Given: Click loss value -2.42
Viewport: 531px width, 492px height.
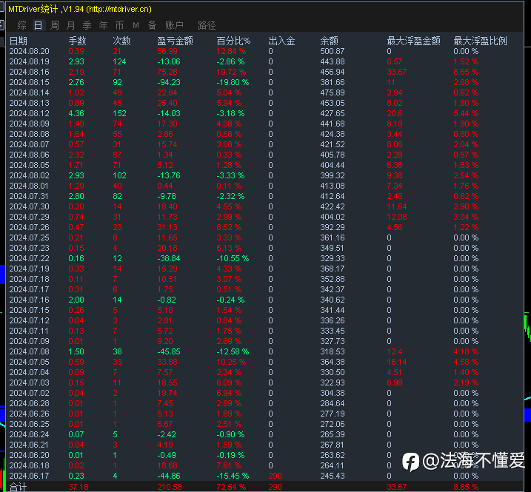Looking at the screenshot, I should pos(167,434).
